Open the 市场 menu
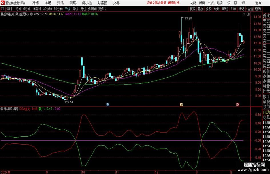This screenshot has width=270, height=174. pyautogui.click(x=48, y=3)
